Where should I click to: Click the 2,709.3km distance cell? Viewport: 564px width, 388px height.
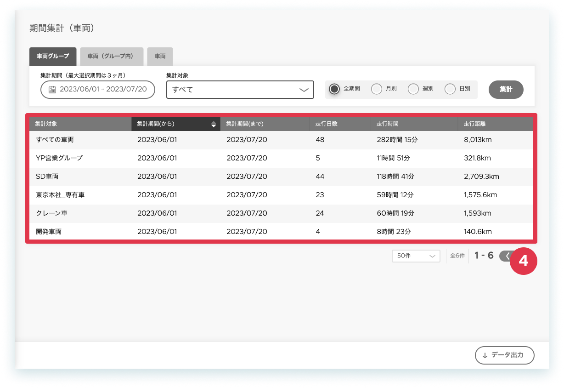click(x=482, y=177)
